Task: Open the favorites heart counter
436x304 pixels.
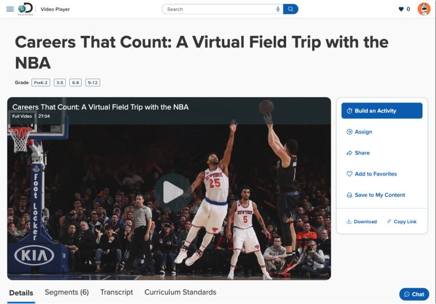Action: click(x=404, y=9)
